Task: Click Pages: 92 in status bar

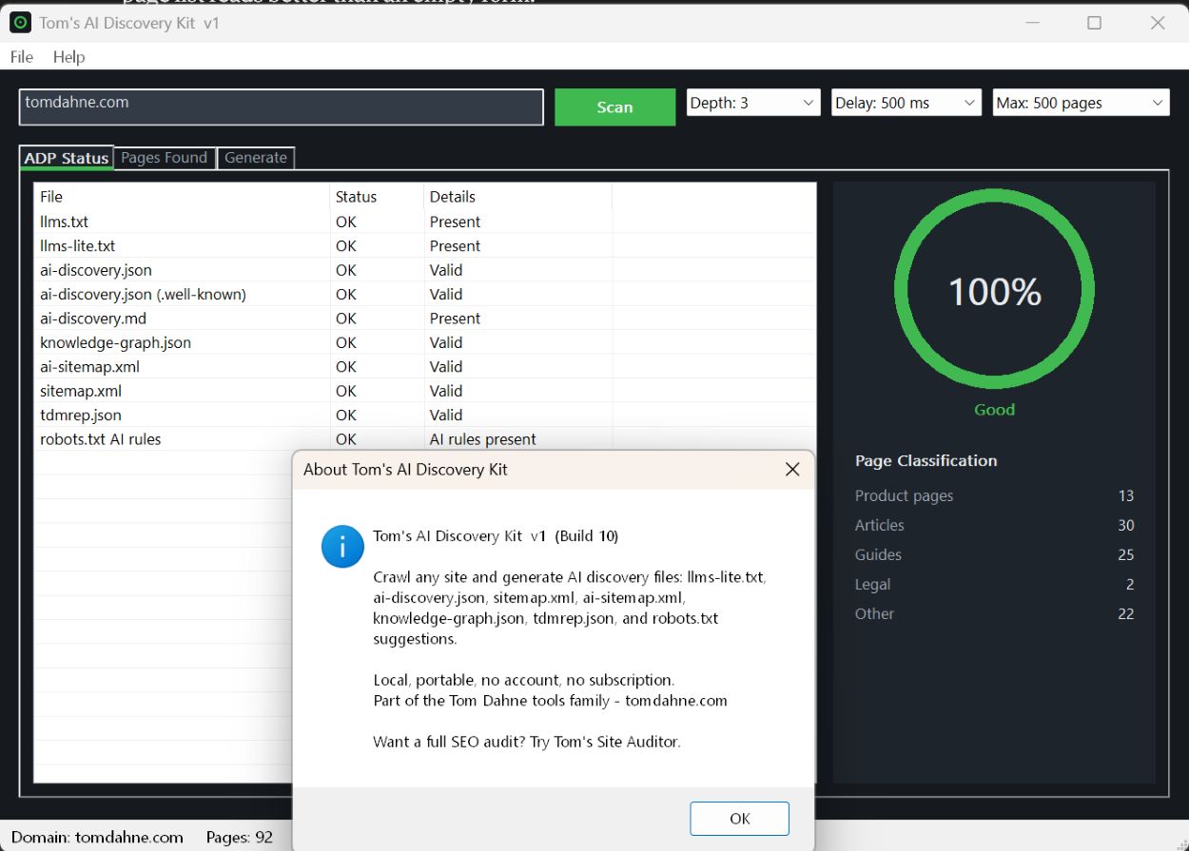Action: click(240, 838)
